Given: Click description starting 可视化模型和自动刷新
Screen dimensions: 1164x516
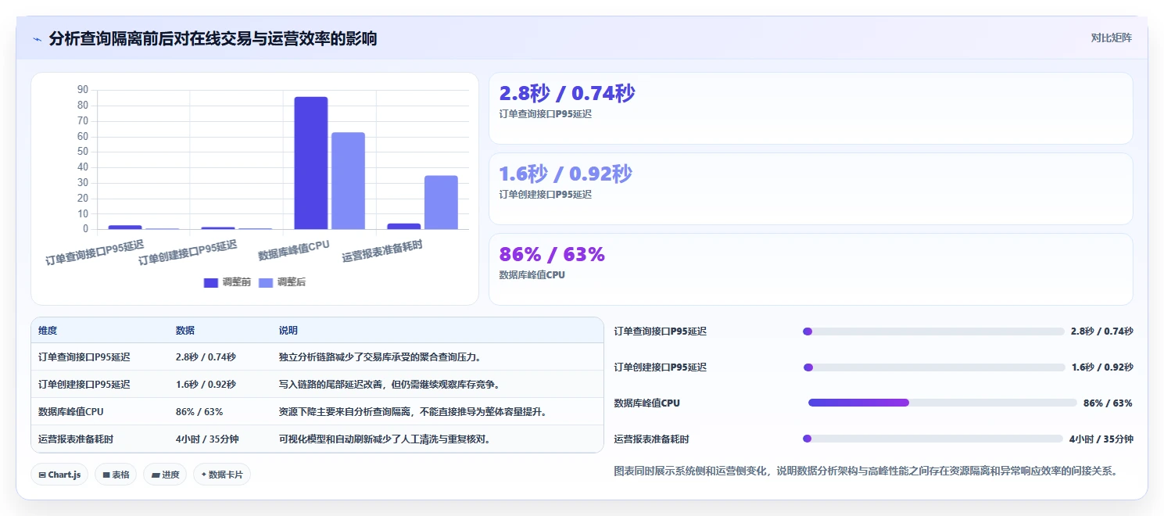Looking at the screenshot, I should pyautogui.click(x=385, y=439).
